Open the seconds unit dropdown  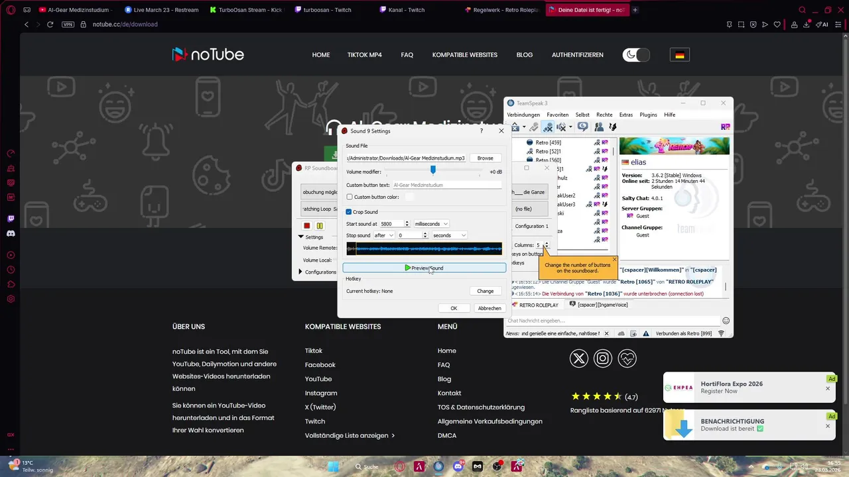[x=450, y=235]
